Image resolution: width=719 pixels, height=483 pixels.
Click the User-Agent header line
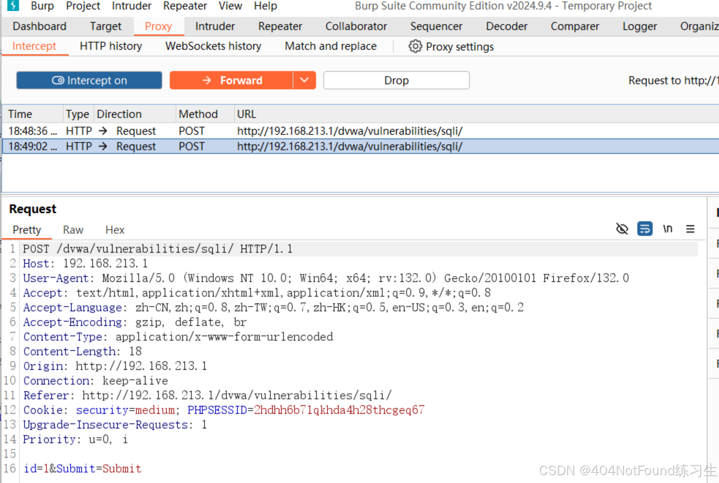(326, 278)
